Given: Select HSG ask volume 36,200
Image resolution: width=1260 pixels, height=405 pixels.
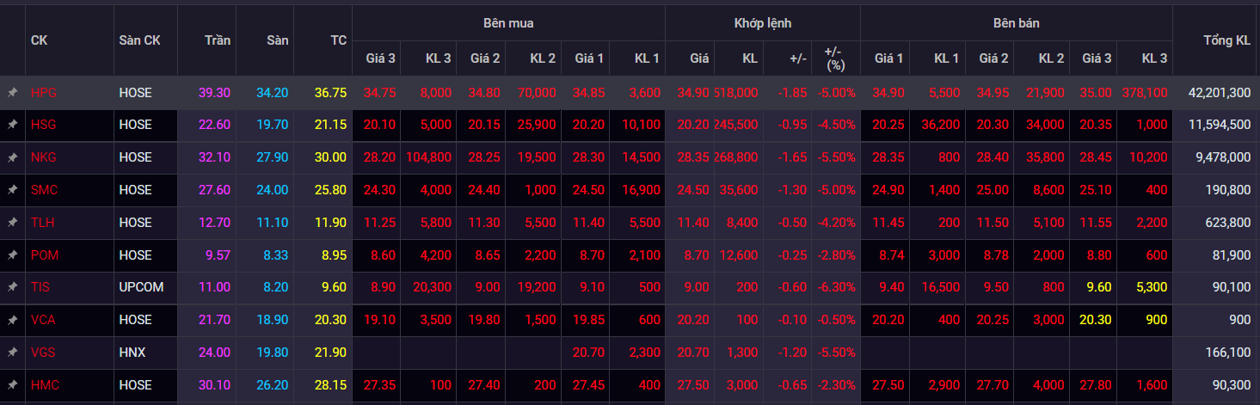Looking at the screenshot, I should [941, 125].
